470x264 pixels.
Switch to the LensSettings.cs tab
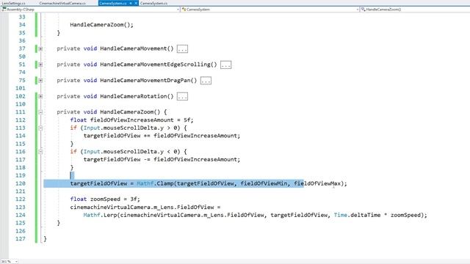[13, 3]
